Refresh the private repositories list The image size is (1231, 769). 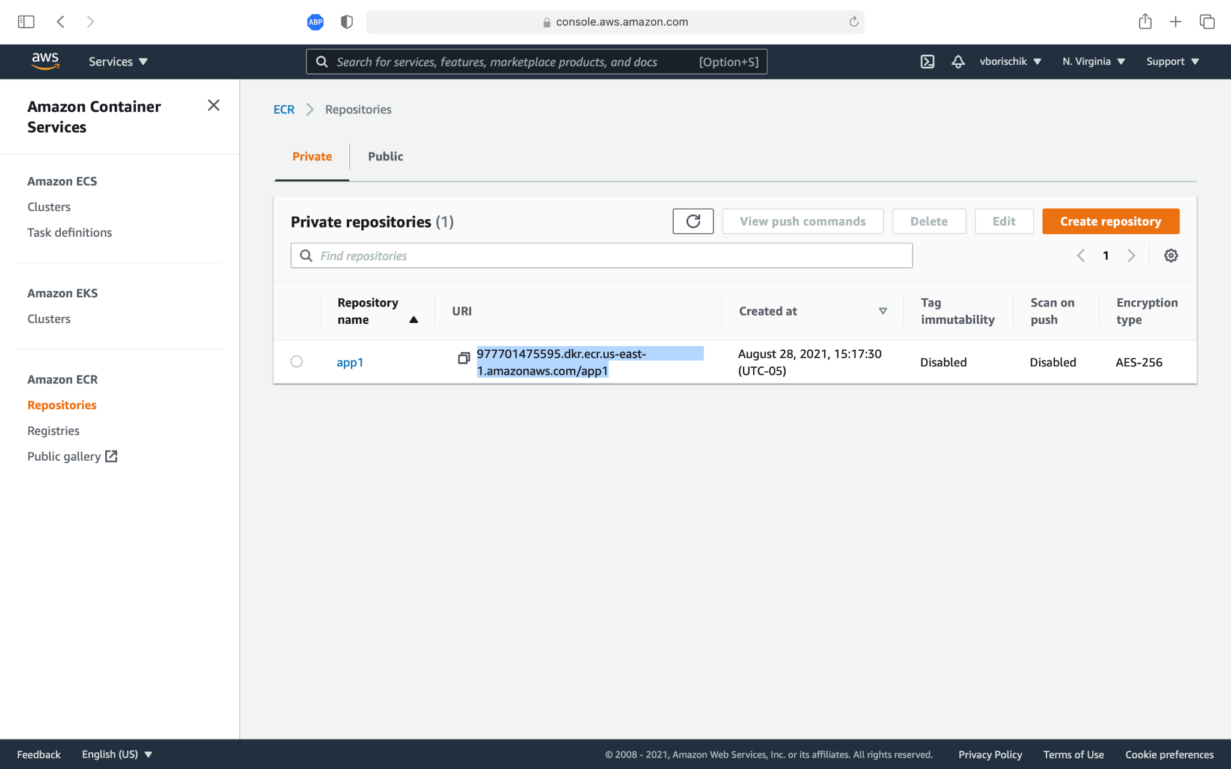693,221
